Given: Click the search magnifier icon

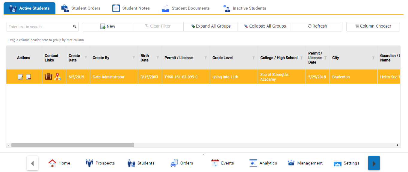Looking at the screenshot, I should tap(75, 27).
